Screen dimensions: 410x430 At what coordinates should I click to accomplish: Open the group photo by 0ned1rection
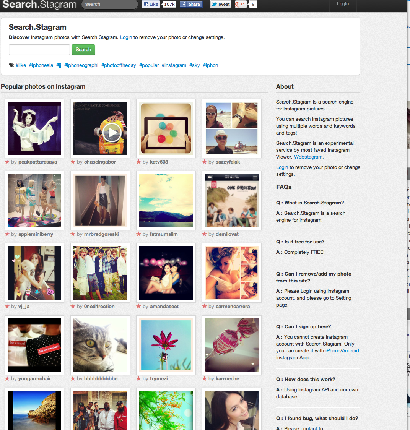(100, 273)
